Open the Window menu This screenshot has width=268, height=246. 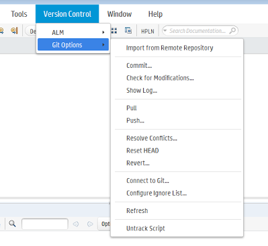[120, 14]
